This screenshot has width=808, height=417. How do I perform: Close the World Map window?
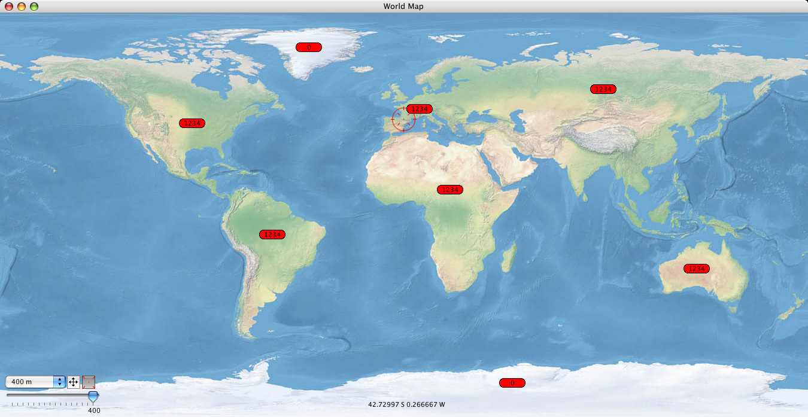click(9, 6)
